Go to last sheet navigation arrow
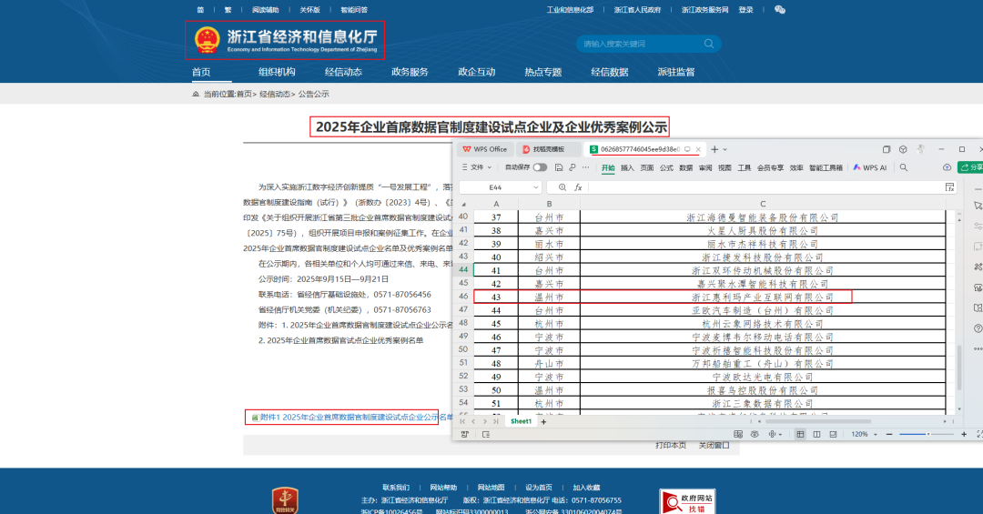The image size is (983, 514). [496, 422]
